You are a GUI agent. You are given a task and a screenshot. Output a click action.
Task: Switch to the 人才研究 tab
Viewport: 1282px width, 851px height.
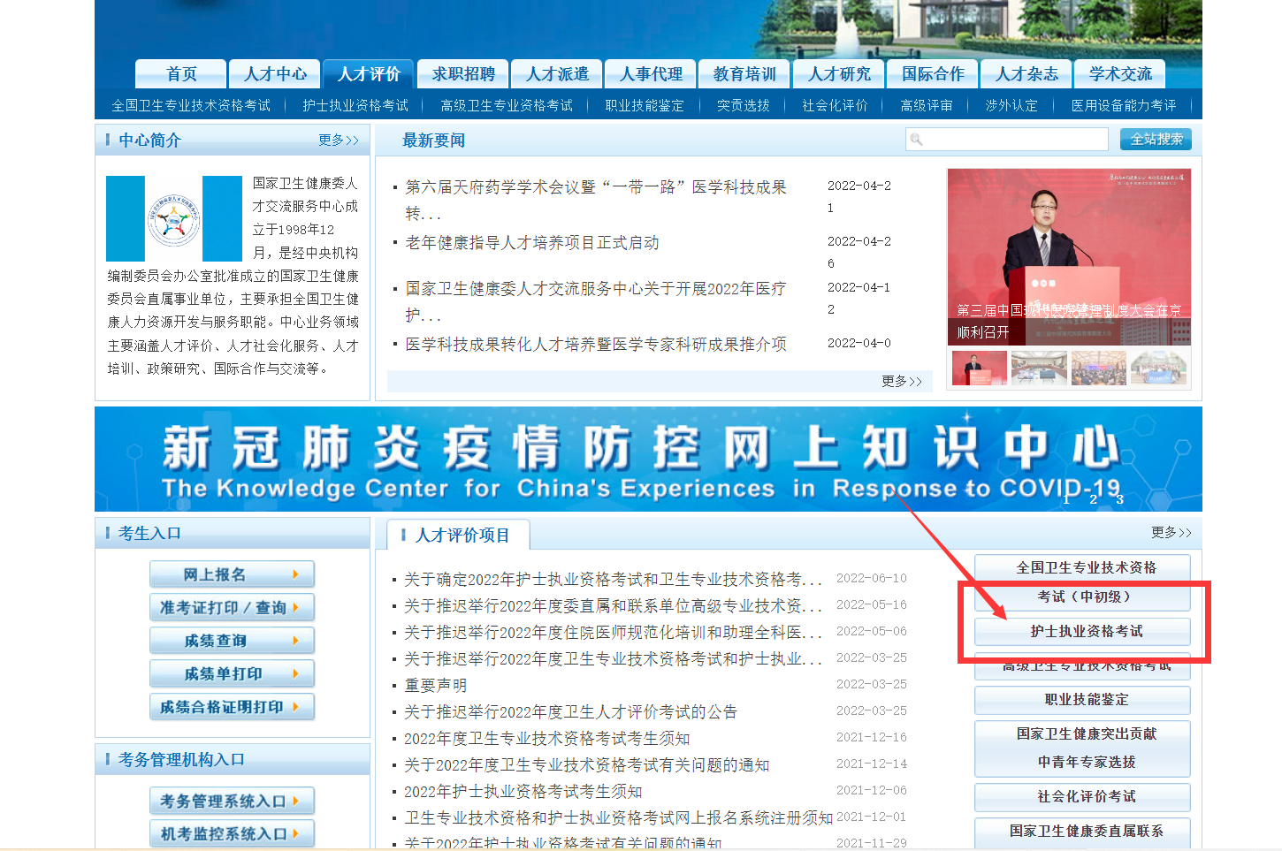[839, 74]
